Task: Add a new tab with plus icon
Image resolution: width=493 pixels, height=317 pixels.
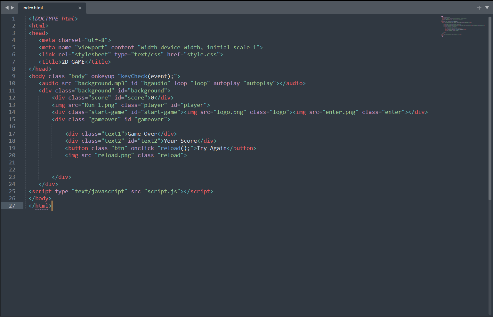Action: pyautogui.click(x=479, y=8)
